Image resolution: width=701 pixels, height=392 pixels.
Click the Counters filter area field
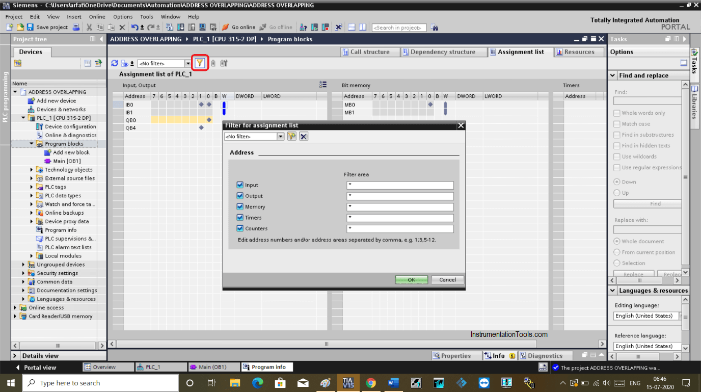click(x=400, y=229)
